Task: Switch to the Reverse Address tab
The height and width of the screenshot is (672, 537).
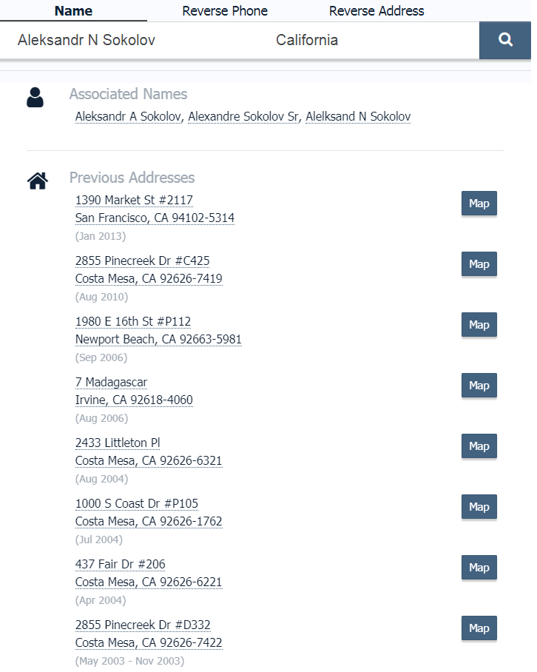Action: point(376,10)
